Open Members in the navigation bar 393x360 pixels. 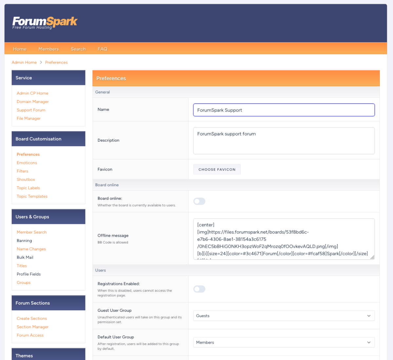point(48,49)
